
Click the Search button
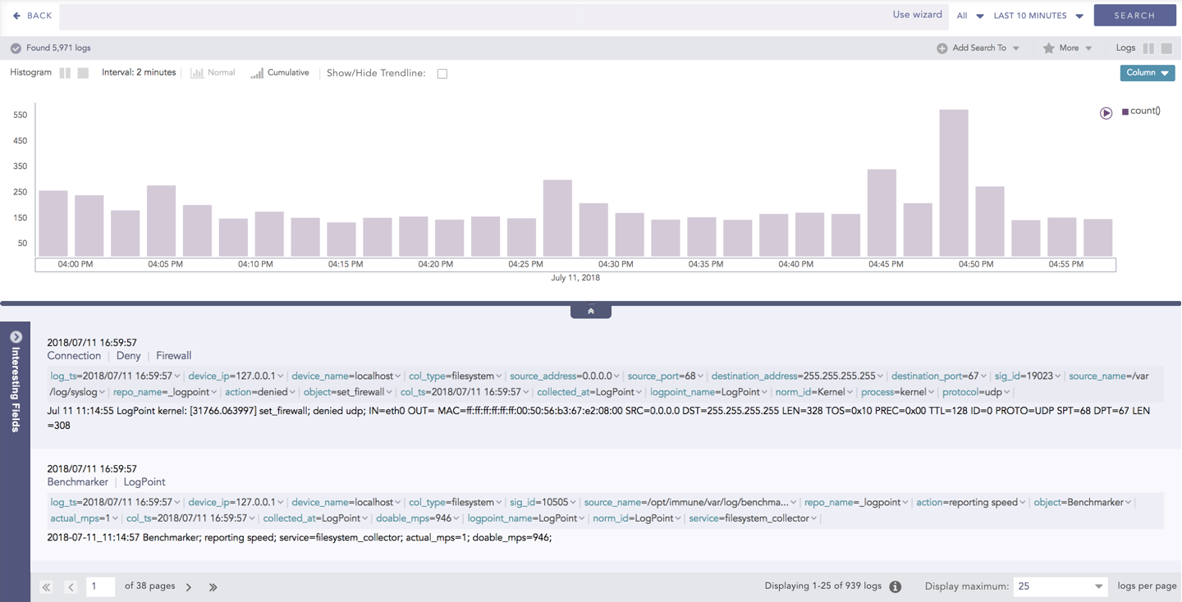pos(1134,16)
